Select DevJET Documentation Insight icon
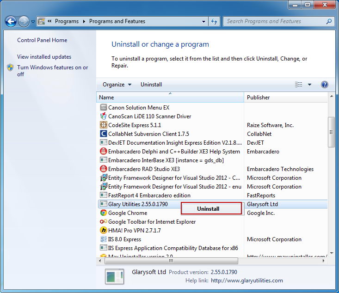The image size is (339, 293). pyautogui.click(x=104, y=142)
